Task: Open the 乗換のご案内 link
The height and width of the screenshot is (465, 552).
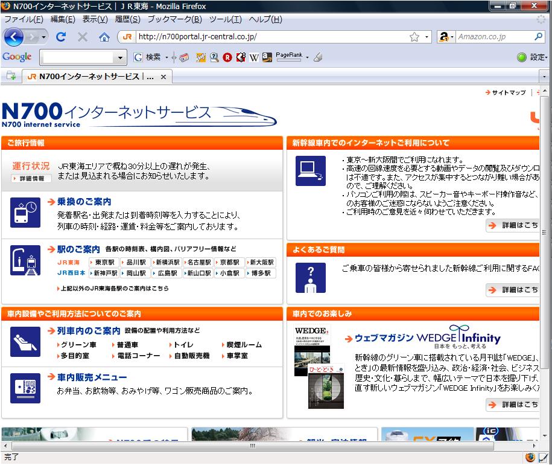Action: pyautogui.click(x=84, y=202)
